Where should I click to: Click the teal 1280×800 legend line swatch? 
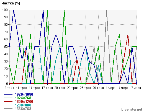pos(8,105)
